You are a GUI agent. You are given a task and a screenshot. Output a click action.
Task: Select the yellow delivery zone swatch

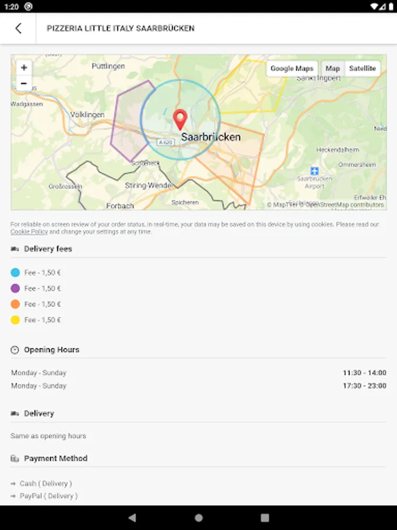tap(15, 320)
